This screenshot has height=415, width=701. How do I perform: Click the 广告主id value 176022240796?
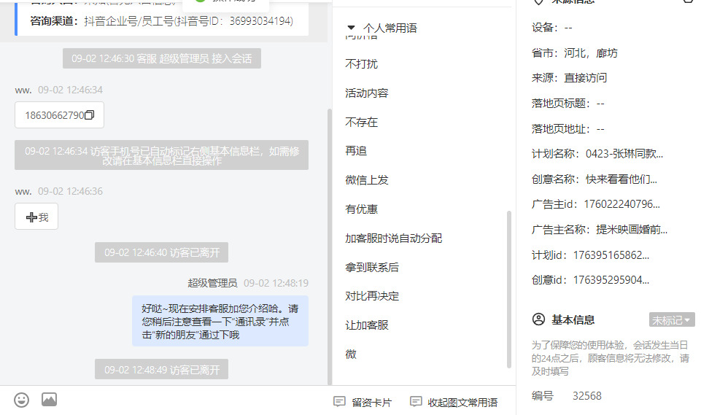coord(622,204)
